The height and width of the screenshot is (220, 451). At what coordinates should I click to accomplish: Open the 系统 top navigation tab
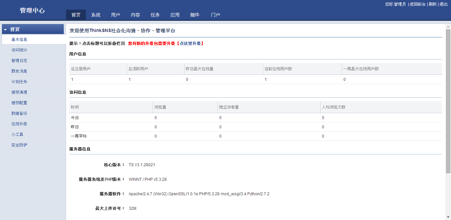point(96,15)
